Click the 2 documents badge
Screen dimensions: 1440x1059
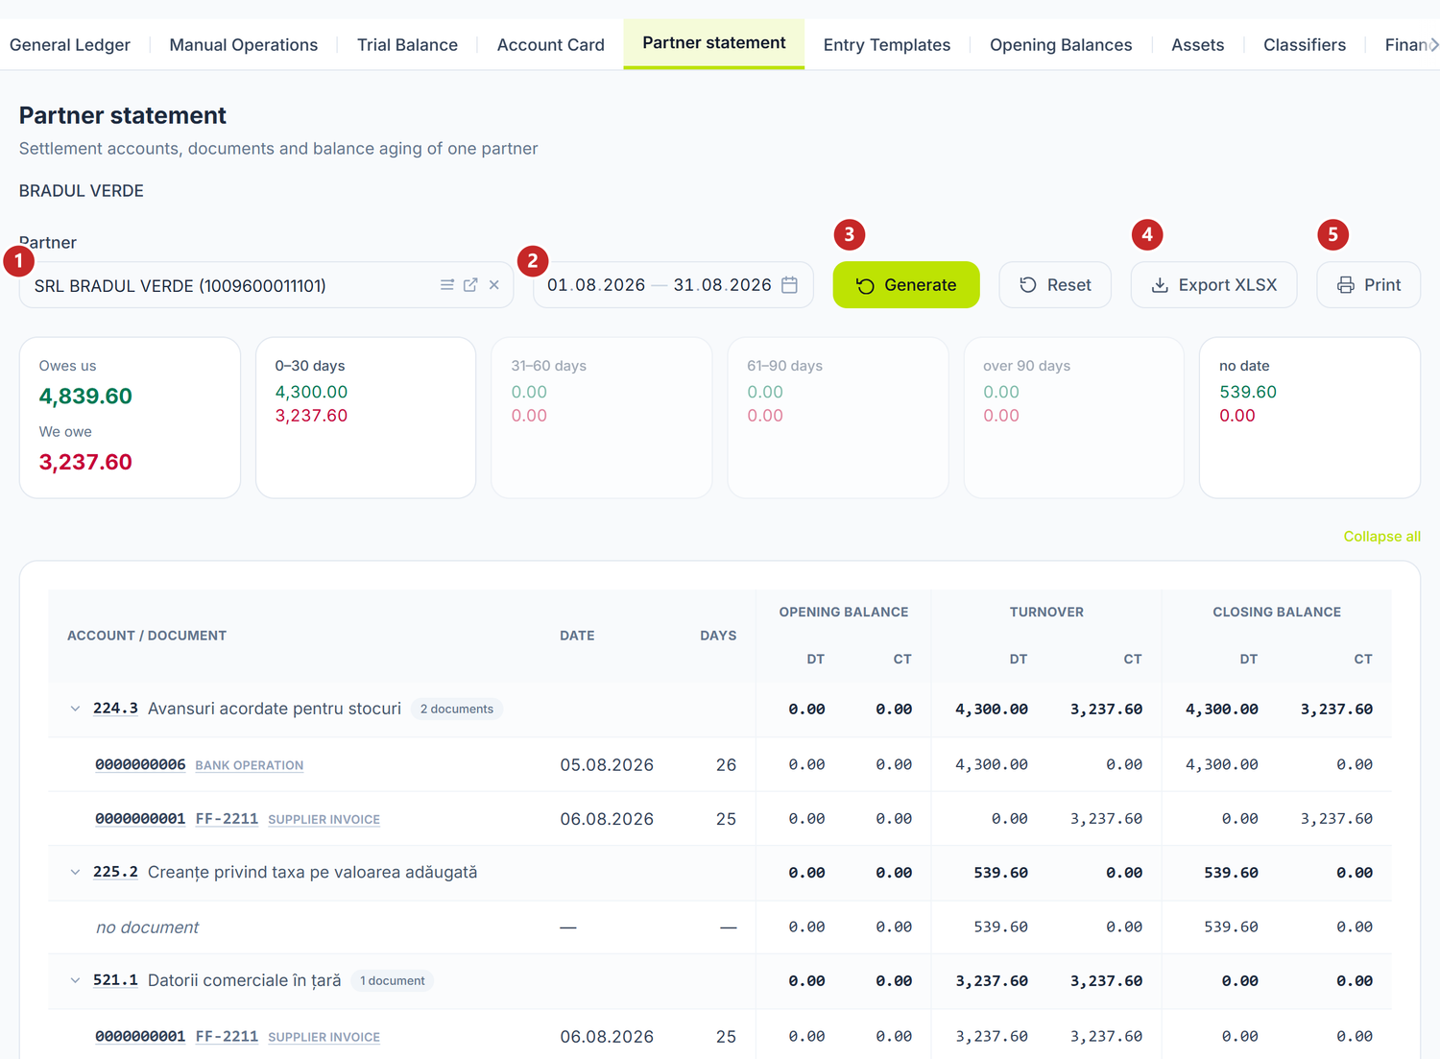457,710
